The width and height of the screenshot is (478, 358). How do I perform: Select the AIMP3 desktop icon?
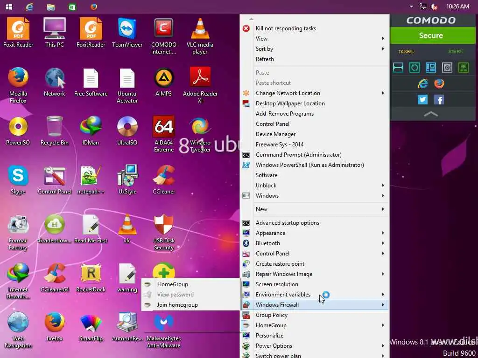(164, 81)
